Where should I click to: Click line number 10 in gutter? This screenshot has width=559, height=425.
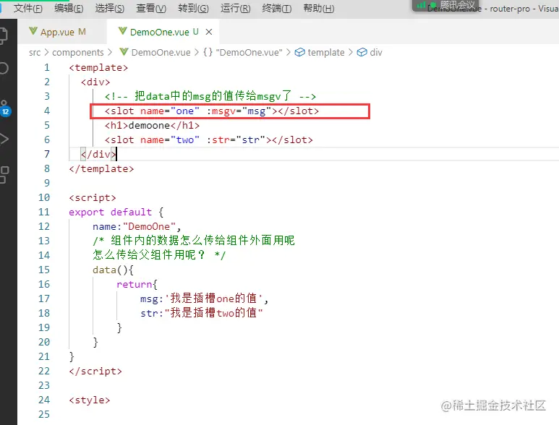click(x=44, y=198)
